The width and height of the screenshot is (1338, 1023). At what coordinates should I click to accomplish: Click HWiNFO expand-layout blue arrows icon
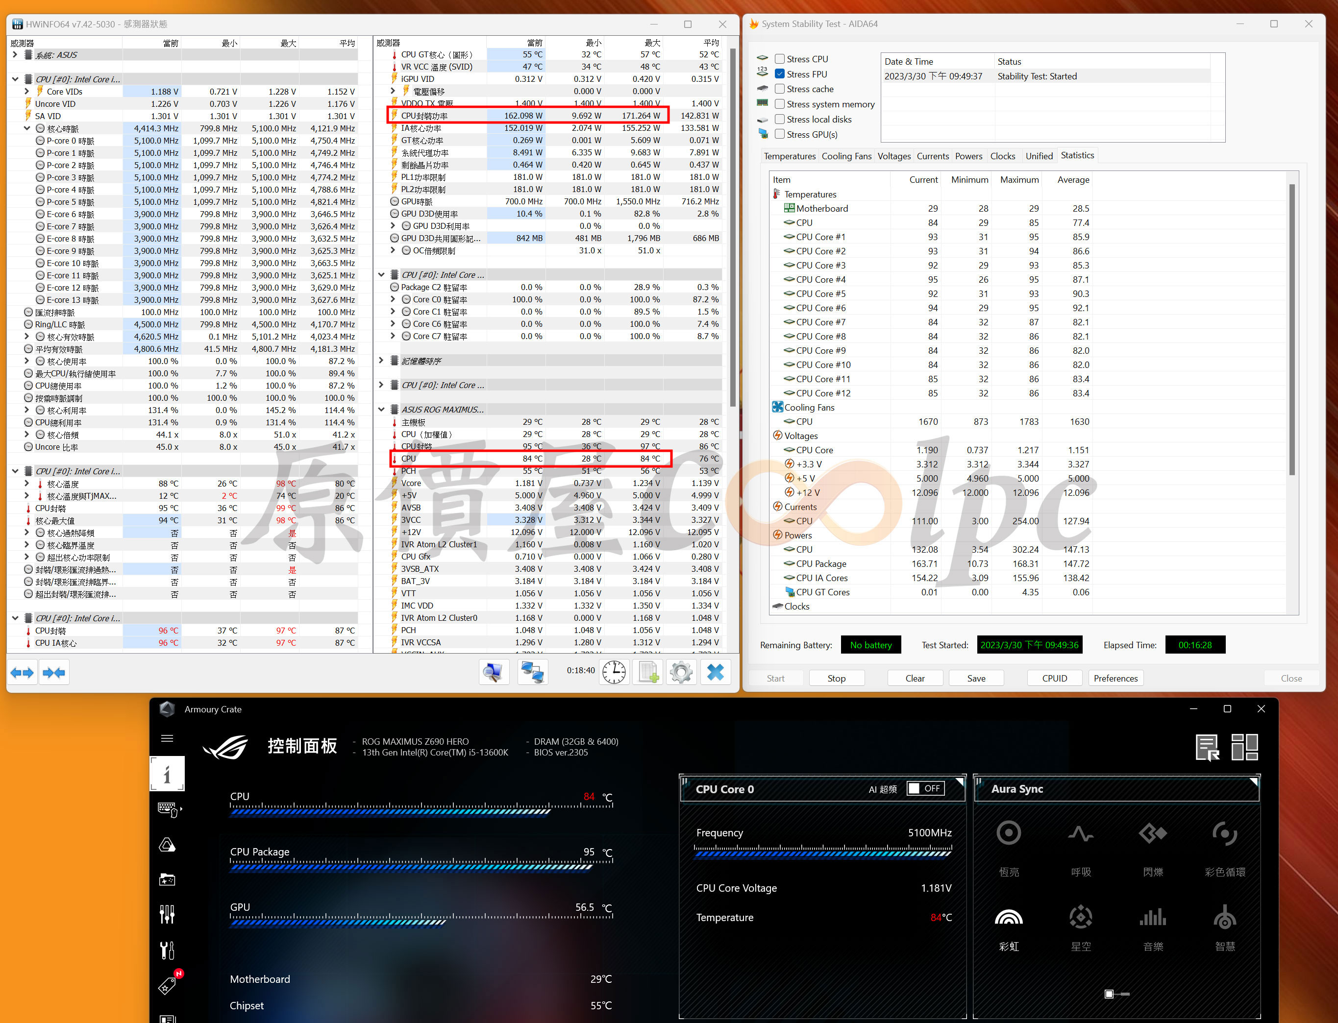point(23,672)
